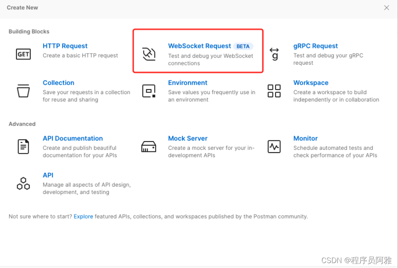
Task: Select the WebSocket Request plug icon
Action: [149, 54]
